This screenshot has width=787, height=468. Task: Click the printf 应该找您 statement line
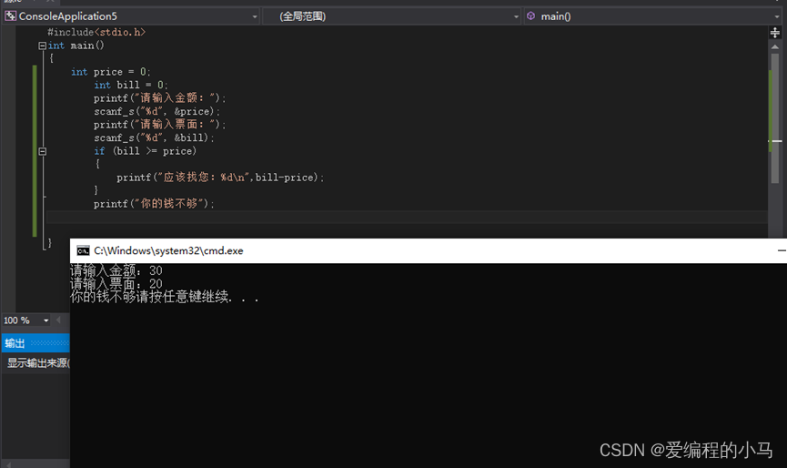click(x=220, y=178)
